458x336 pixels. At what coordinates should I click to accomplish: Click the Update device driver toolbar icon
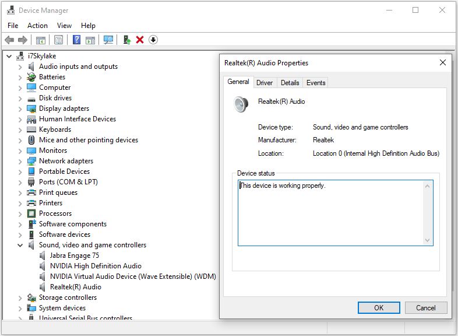[127, 40]
